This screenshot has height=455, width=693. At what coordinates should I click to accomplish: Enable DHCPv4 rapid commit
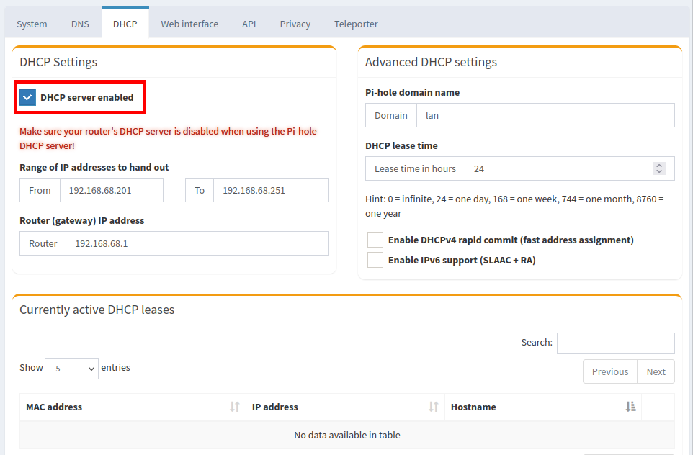pos(375,239)
